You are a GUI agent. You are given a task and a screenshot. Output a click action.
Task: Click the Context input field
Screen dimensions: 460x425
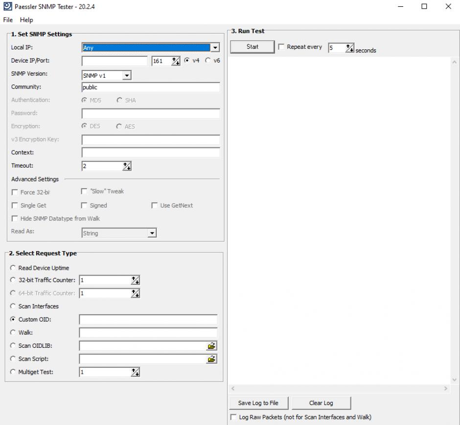[151, 152]
